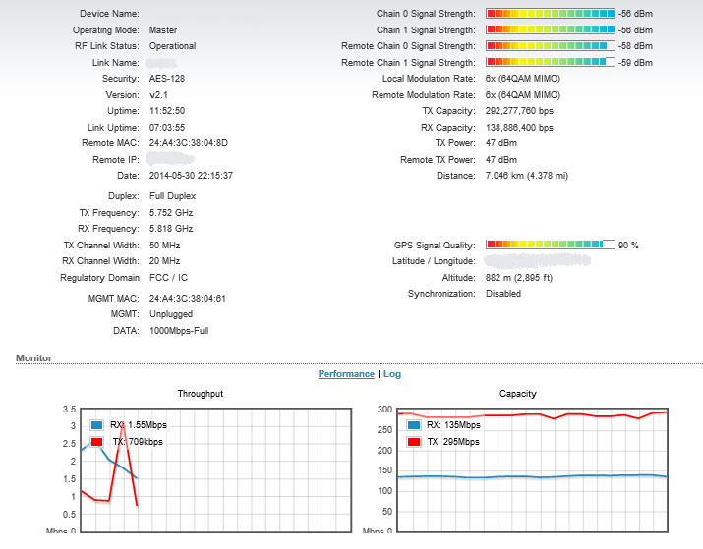Click the MGMT status Unplugged
Image resolution: width=703 pixels, height=549 pixels.
pos(171,314)
